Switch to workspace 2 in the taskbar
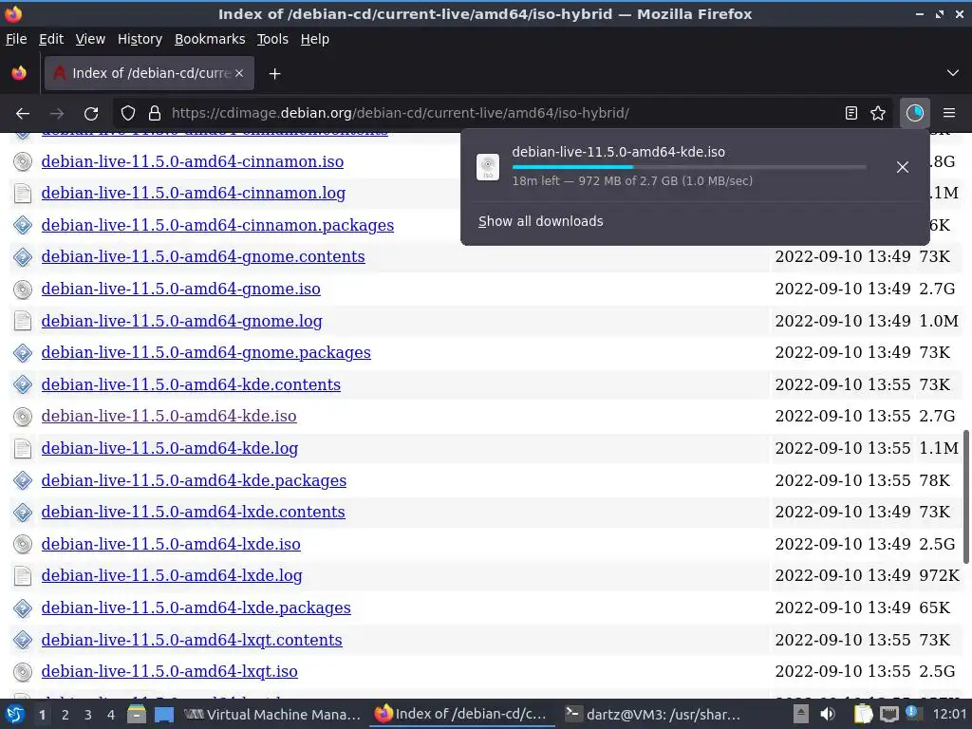 coord(65,715)
